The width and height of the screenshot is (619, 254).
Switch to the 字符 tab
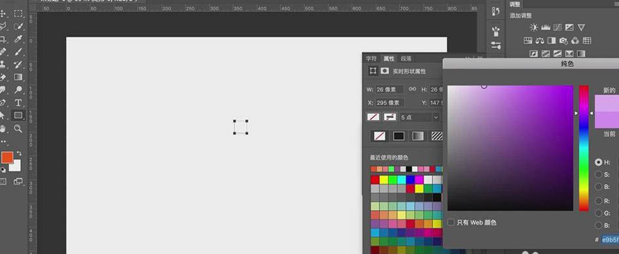pos(371,58)
